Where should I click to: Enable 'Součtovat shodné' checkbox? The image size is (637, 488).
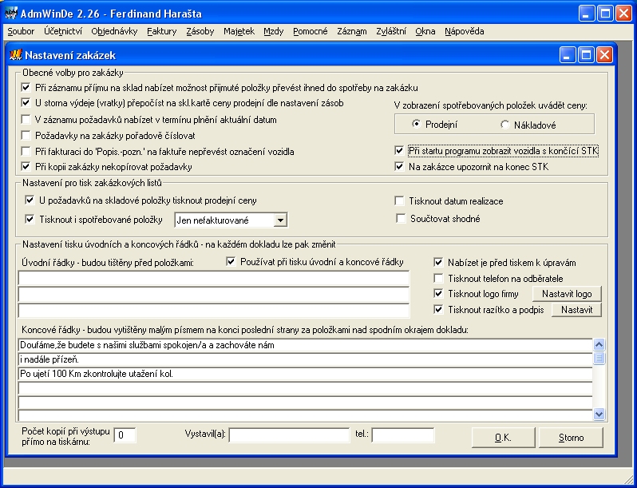coord(401,219)
